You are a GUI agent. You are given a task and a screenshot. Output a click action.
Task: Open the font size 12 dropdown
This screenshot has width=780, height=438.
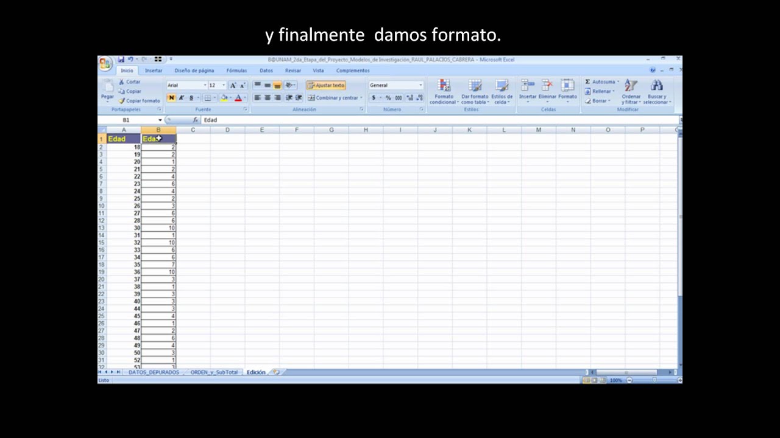(x=224, y=85)
